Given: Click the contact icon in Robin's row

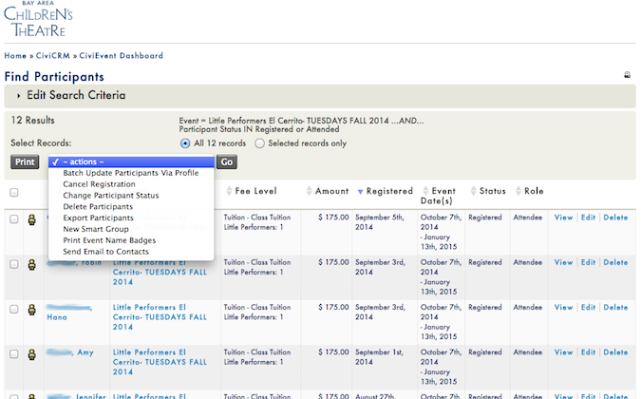Looking at the screenshot, I should click(31, 263).
